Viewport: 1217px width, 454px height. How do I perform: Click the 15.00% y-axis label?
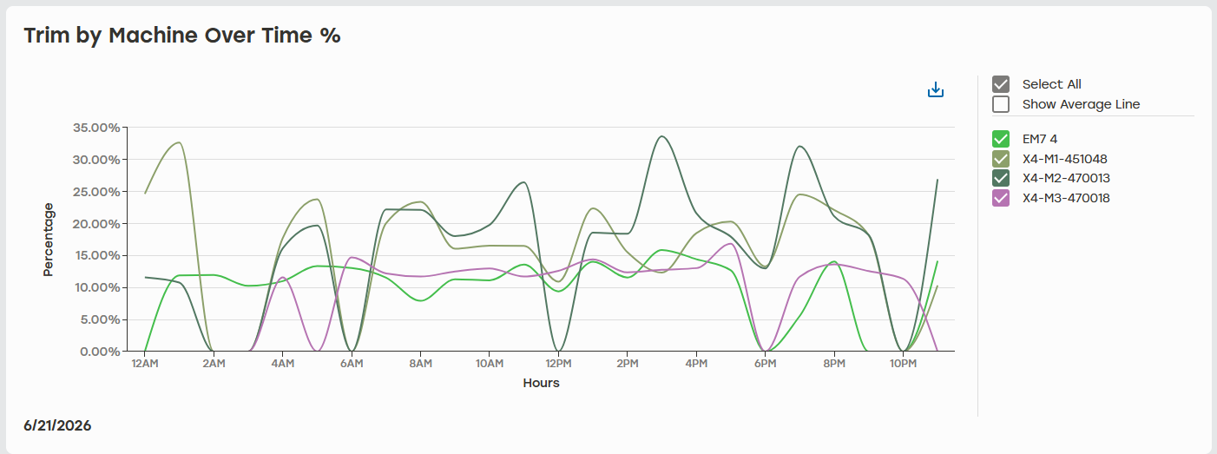click(96, 255)
